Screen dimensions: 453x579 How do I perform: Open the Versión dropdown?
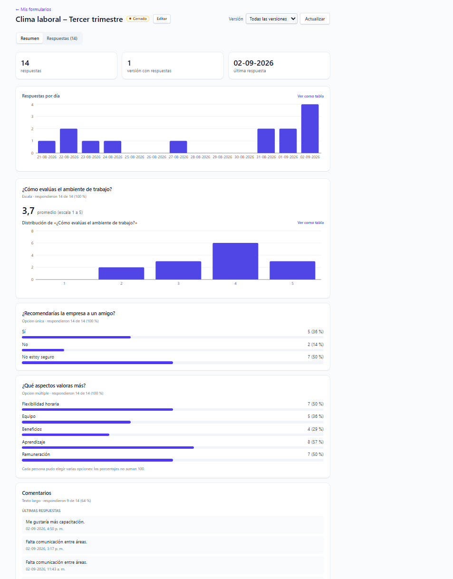(271, 19)
